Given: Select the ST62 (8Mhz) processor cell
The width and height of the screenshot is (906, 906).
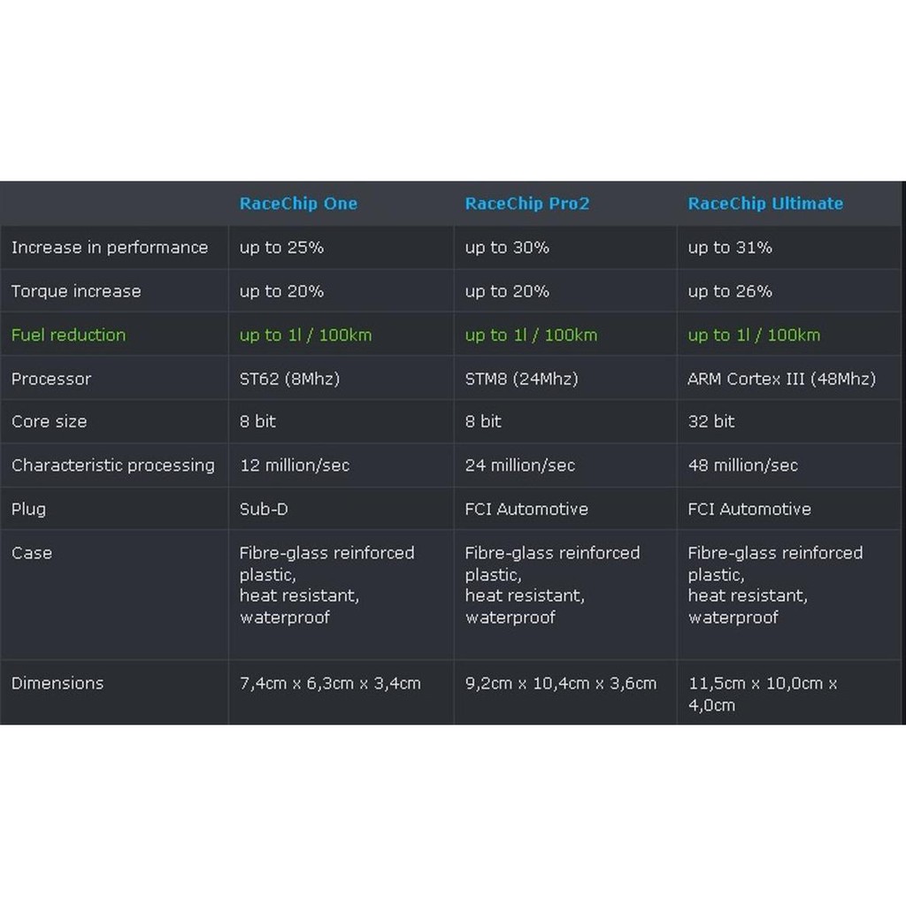Looking at the screenshot, I should pos(289,379).
